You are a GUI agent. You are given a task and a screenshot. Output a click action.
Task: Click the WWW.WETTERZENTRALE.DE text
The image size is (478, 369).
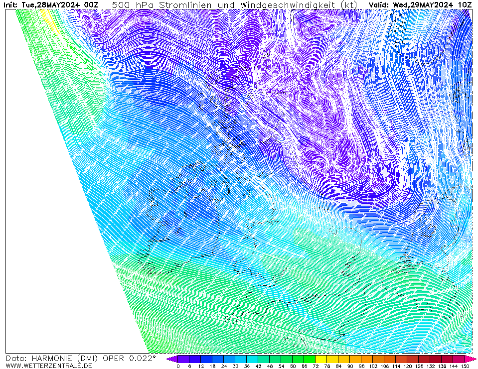49,366
